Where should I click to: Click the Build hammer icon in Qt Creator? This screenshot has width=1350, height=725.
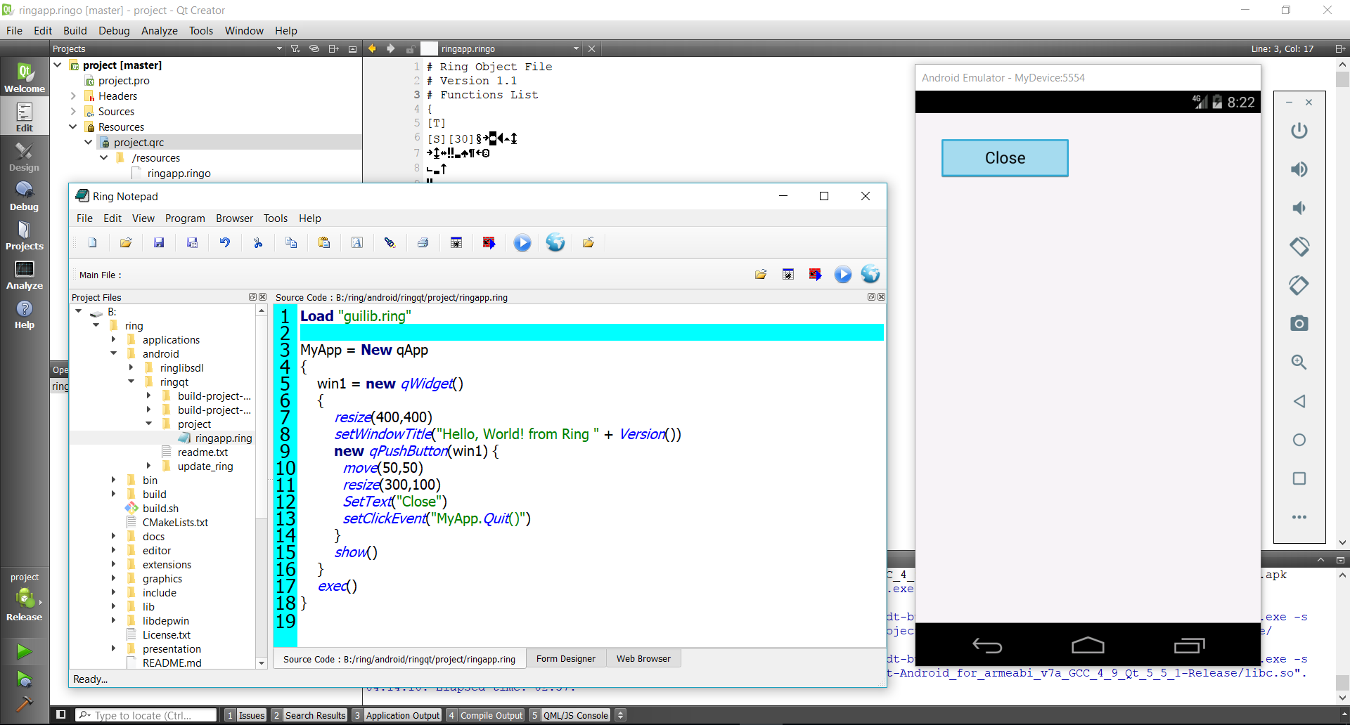(25, 703)
